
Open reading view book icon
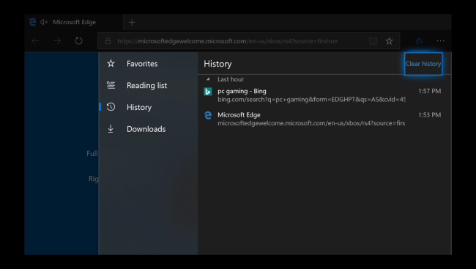point(373,41)
